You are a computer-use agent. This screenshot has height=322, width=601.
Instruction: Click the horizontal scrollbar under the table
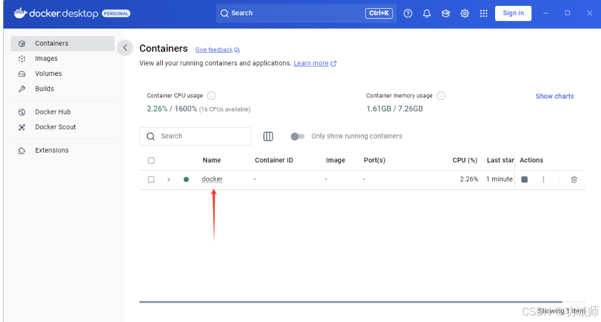pos(351,302)
